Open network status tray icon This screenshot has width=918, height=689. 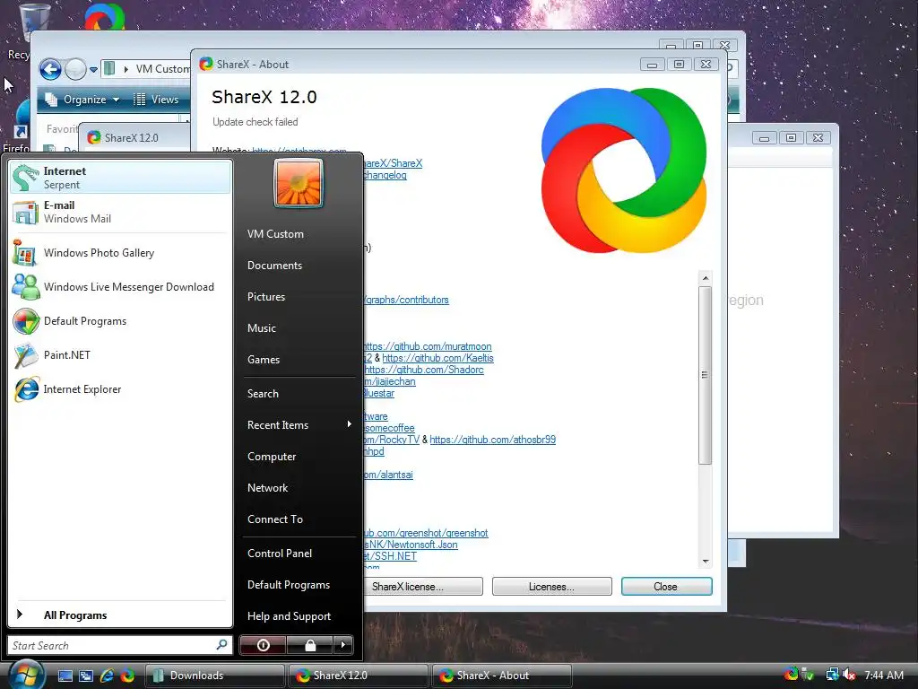pyautogui.click(x=831, y=675)
